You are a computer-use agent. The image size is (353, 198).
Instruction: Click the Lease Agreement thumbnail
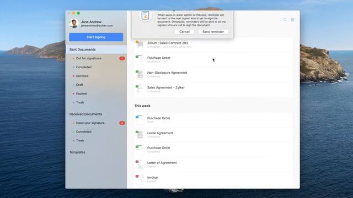(x=140, y=135)
